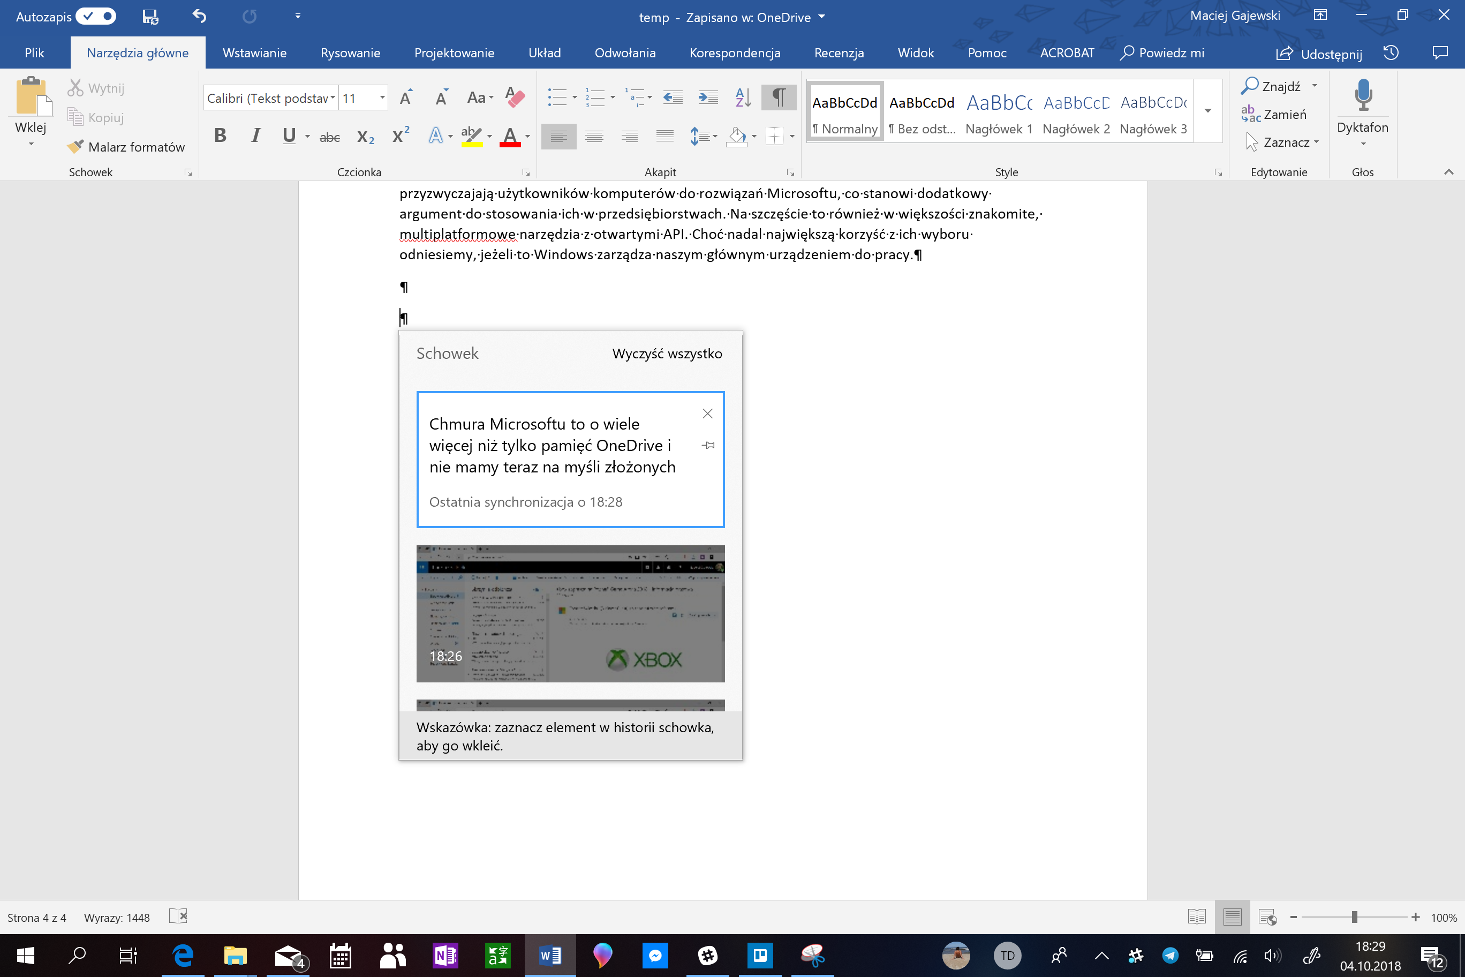Open Messenger from the taskbar
This screenshot has height=977, width=1465.
click(655, 955)
